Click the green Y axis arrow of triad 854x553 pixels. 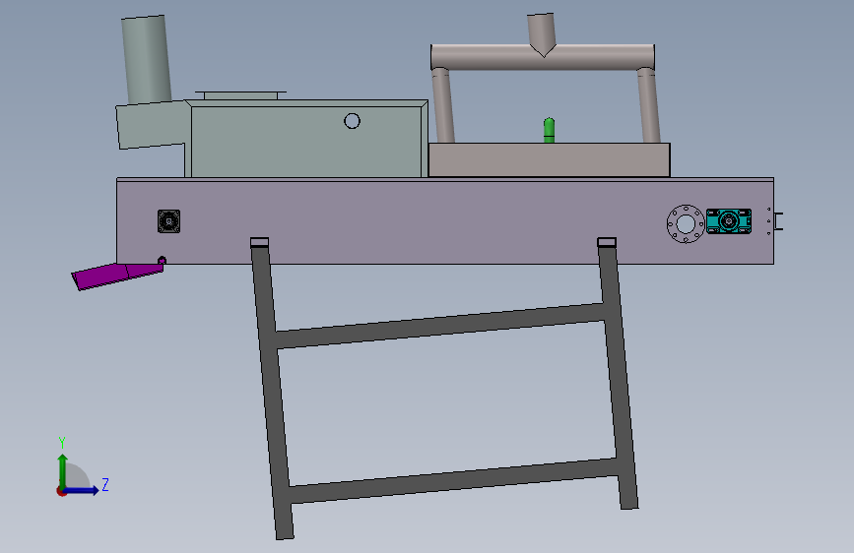pos(63,471)
